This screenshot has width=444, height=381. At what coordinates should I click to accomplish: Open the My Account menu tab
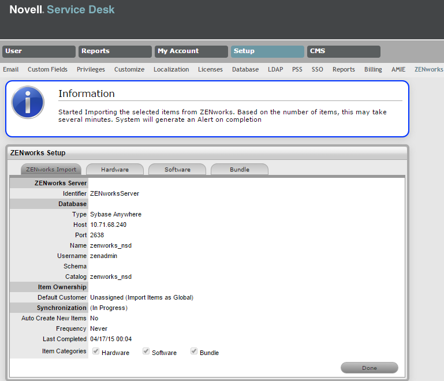point(191,51)
